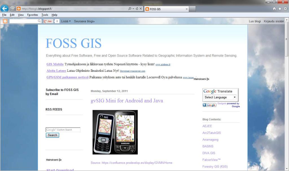
Task: Select the FOSS GIS browser tab
Action: coord(167,9)
